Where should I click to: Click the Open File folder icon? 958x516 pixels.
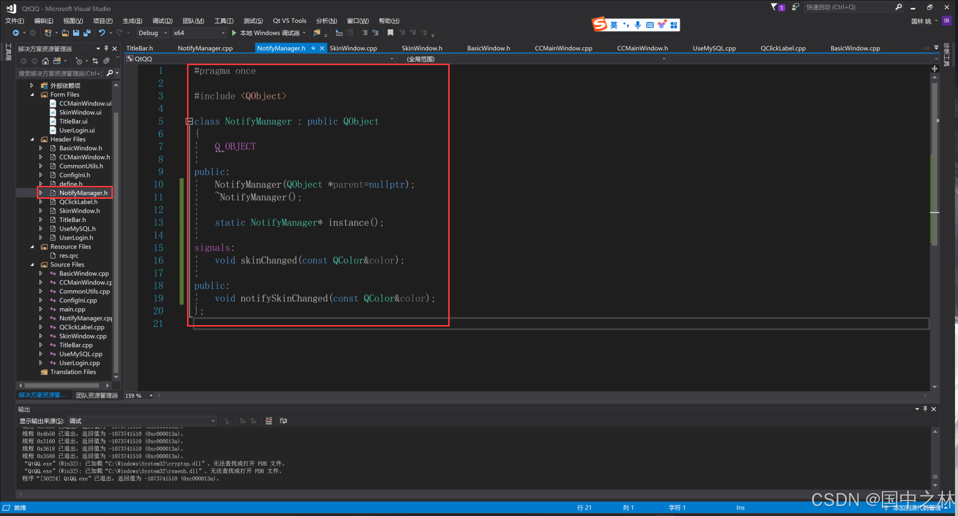pyautogui.click(x=65, y=33)
